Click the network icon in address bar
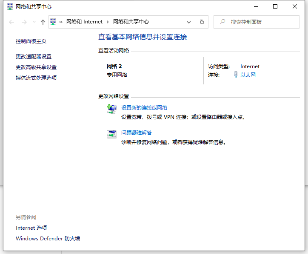The image size is (308, 254). pyautogui.click(x=54, y=22)
